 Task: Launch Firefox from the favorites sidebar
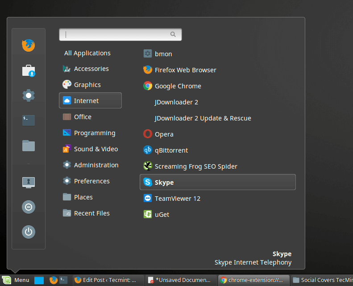[x=29, y=45]
